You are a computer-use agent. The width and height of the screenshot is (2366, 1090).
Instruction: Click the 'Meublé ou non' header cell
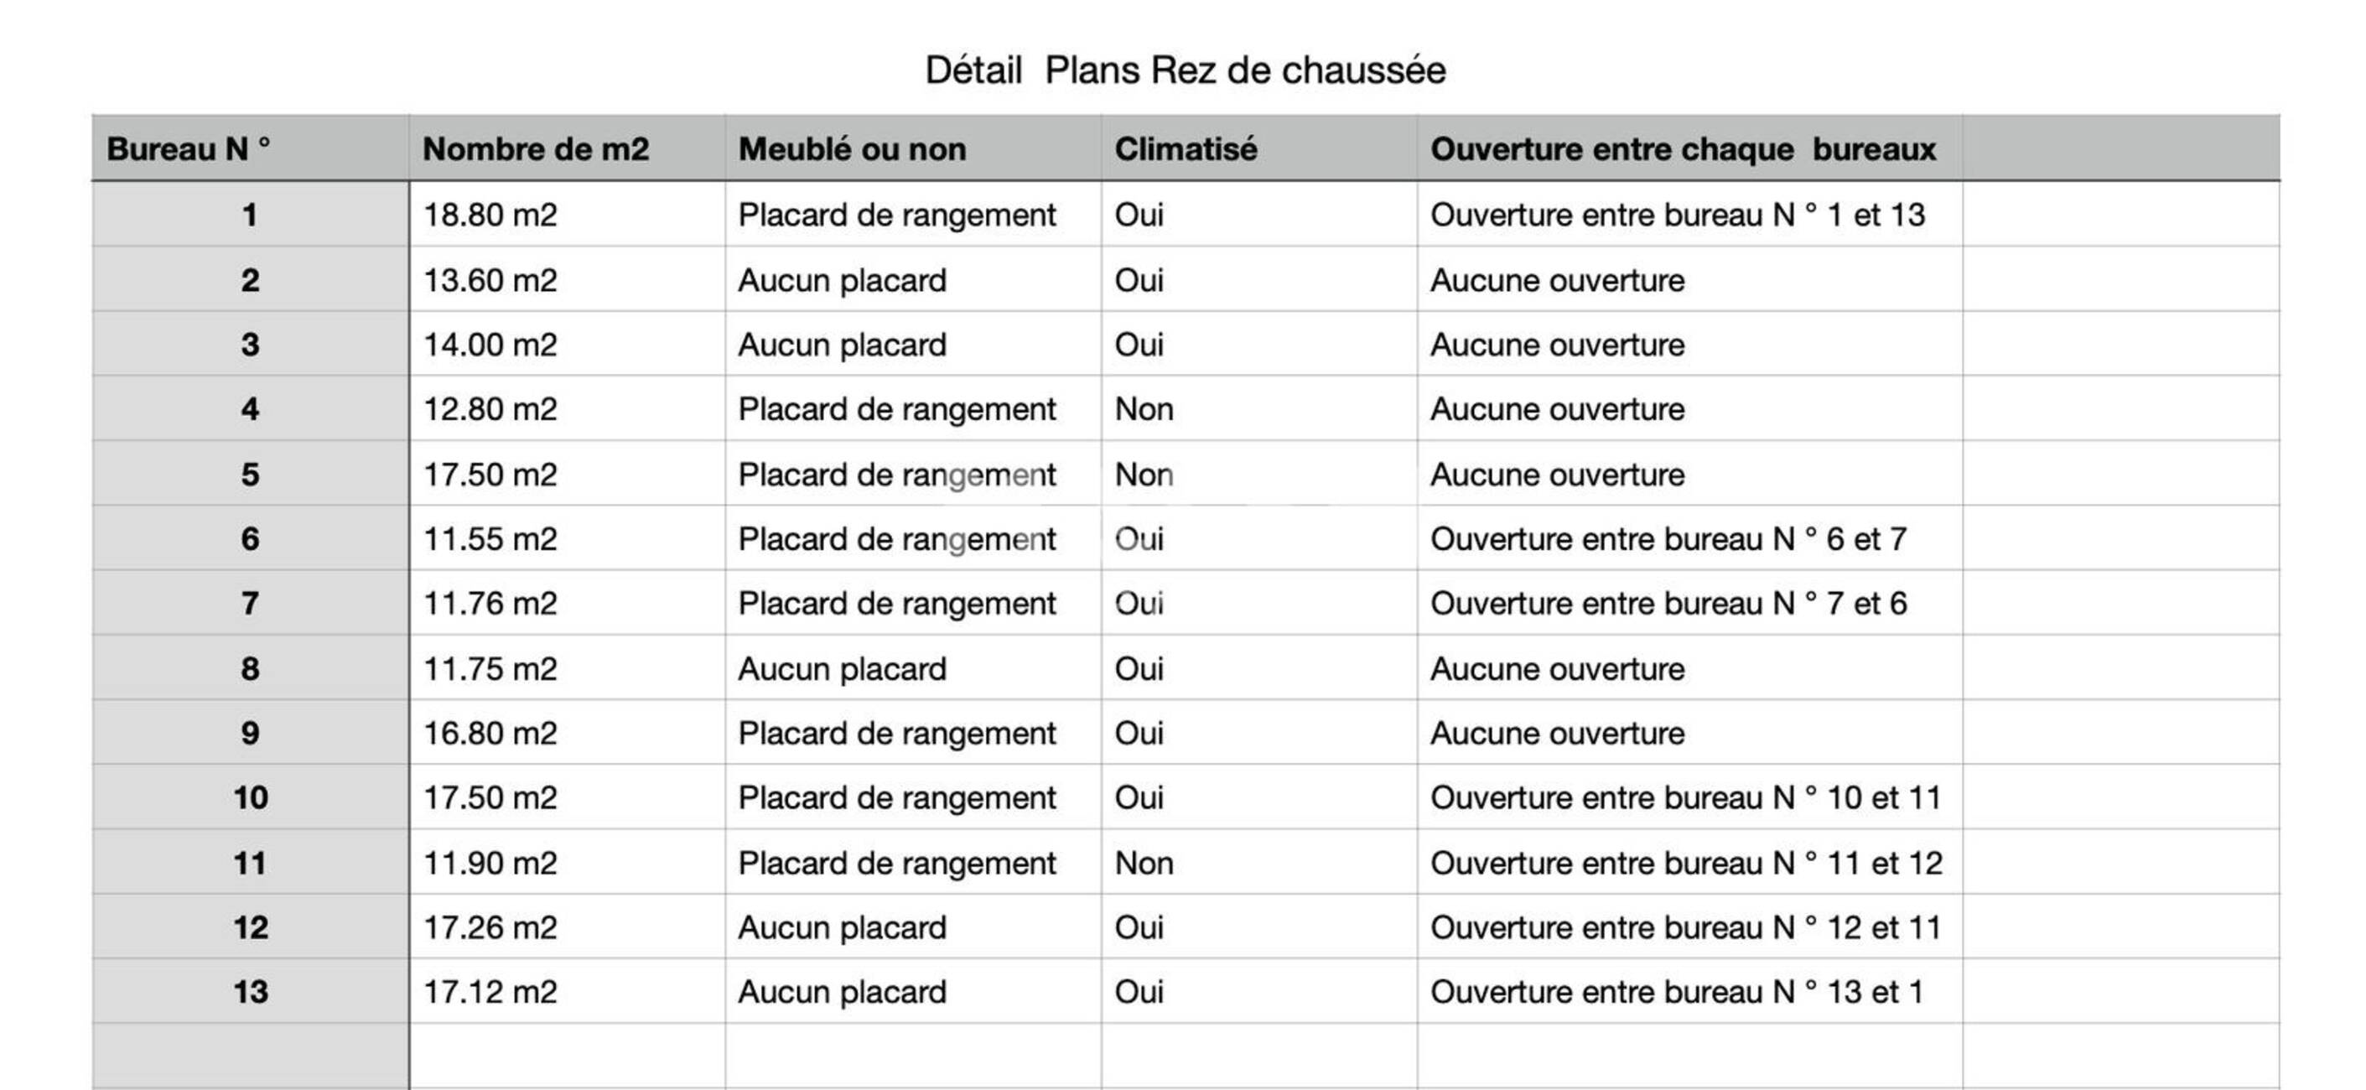(x=852, y=148)
